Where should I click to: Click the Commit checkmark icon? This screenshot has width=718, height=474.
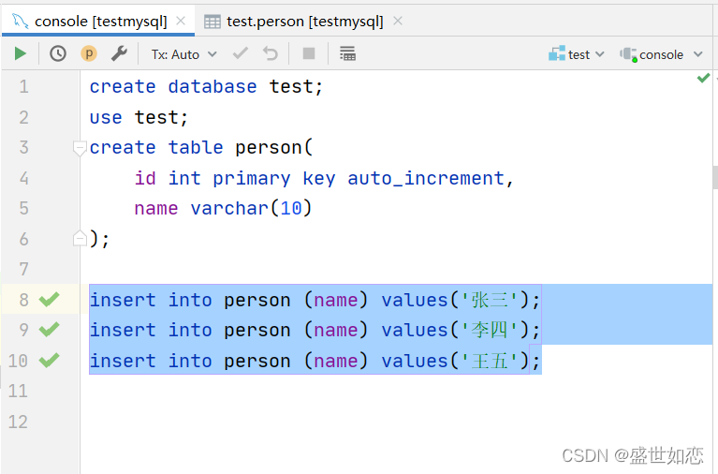[241, 53]
